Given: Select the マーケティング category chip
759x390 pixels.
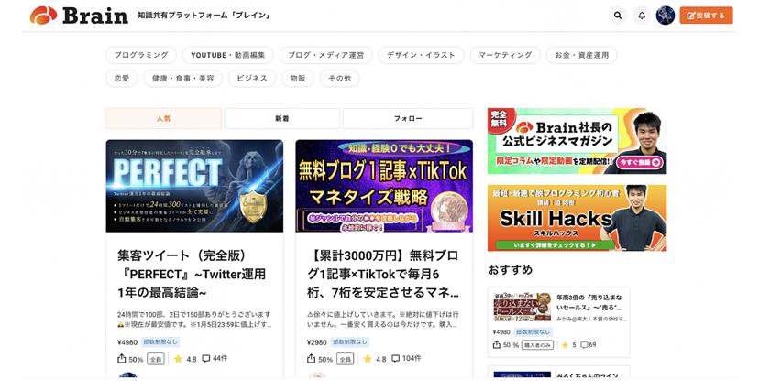Looking at the screenshot, I should point(505,55).
